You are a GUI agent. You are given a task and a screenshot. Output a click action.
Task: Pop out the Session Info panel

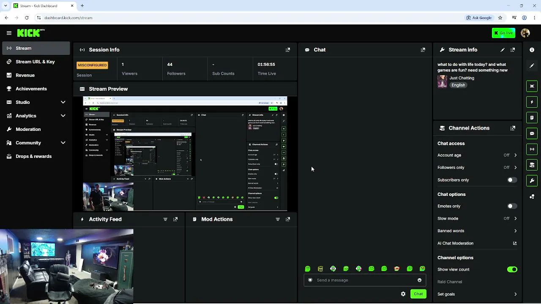pyautogui.click(x=288, y=50)
